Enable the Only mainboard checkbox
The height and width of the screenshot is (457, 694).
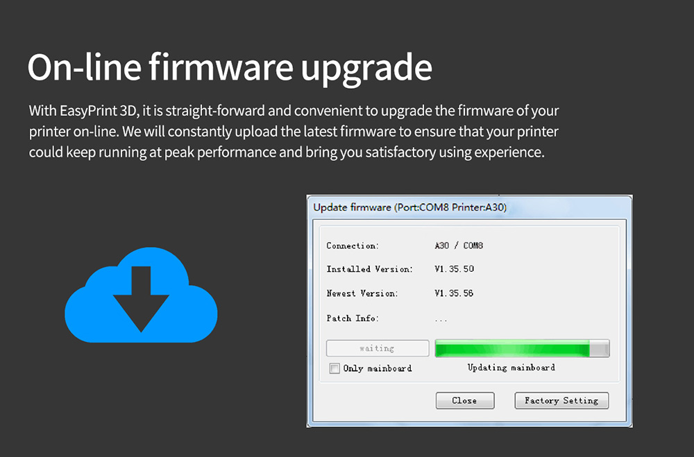[x=335, y=368]
